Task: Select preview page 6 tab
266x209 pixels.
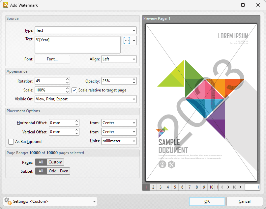Action: [182, 187]
